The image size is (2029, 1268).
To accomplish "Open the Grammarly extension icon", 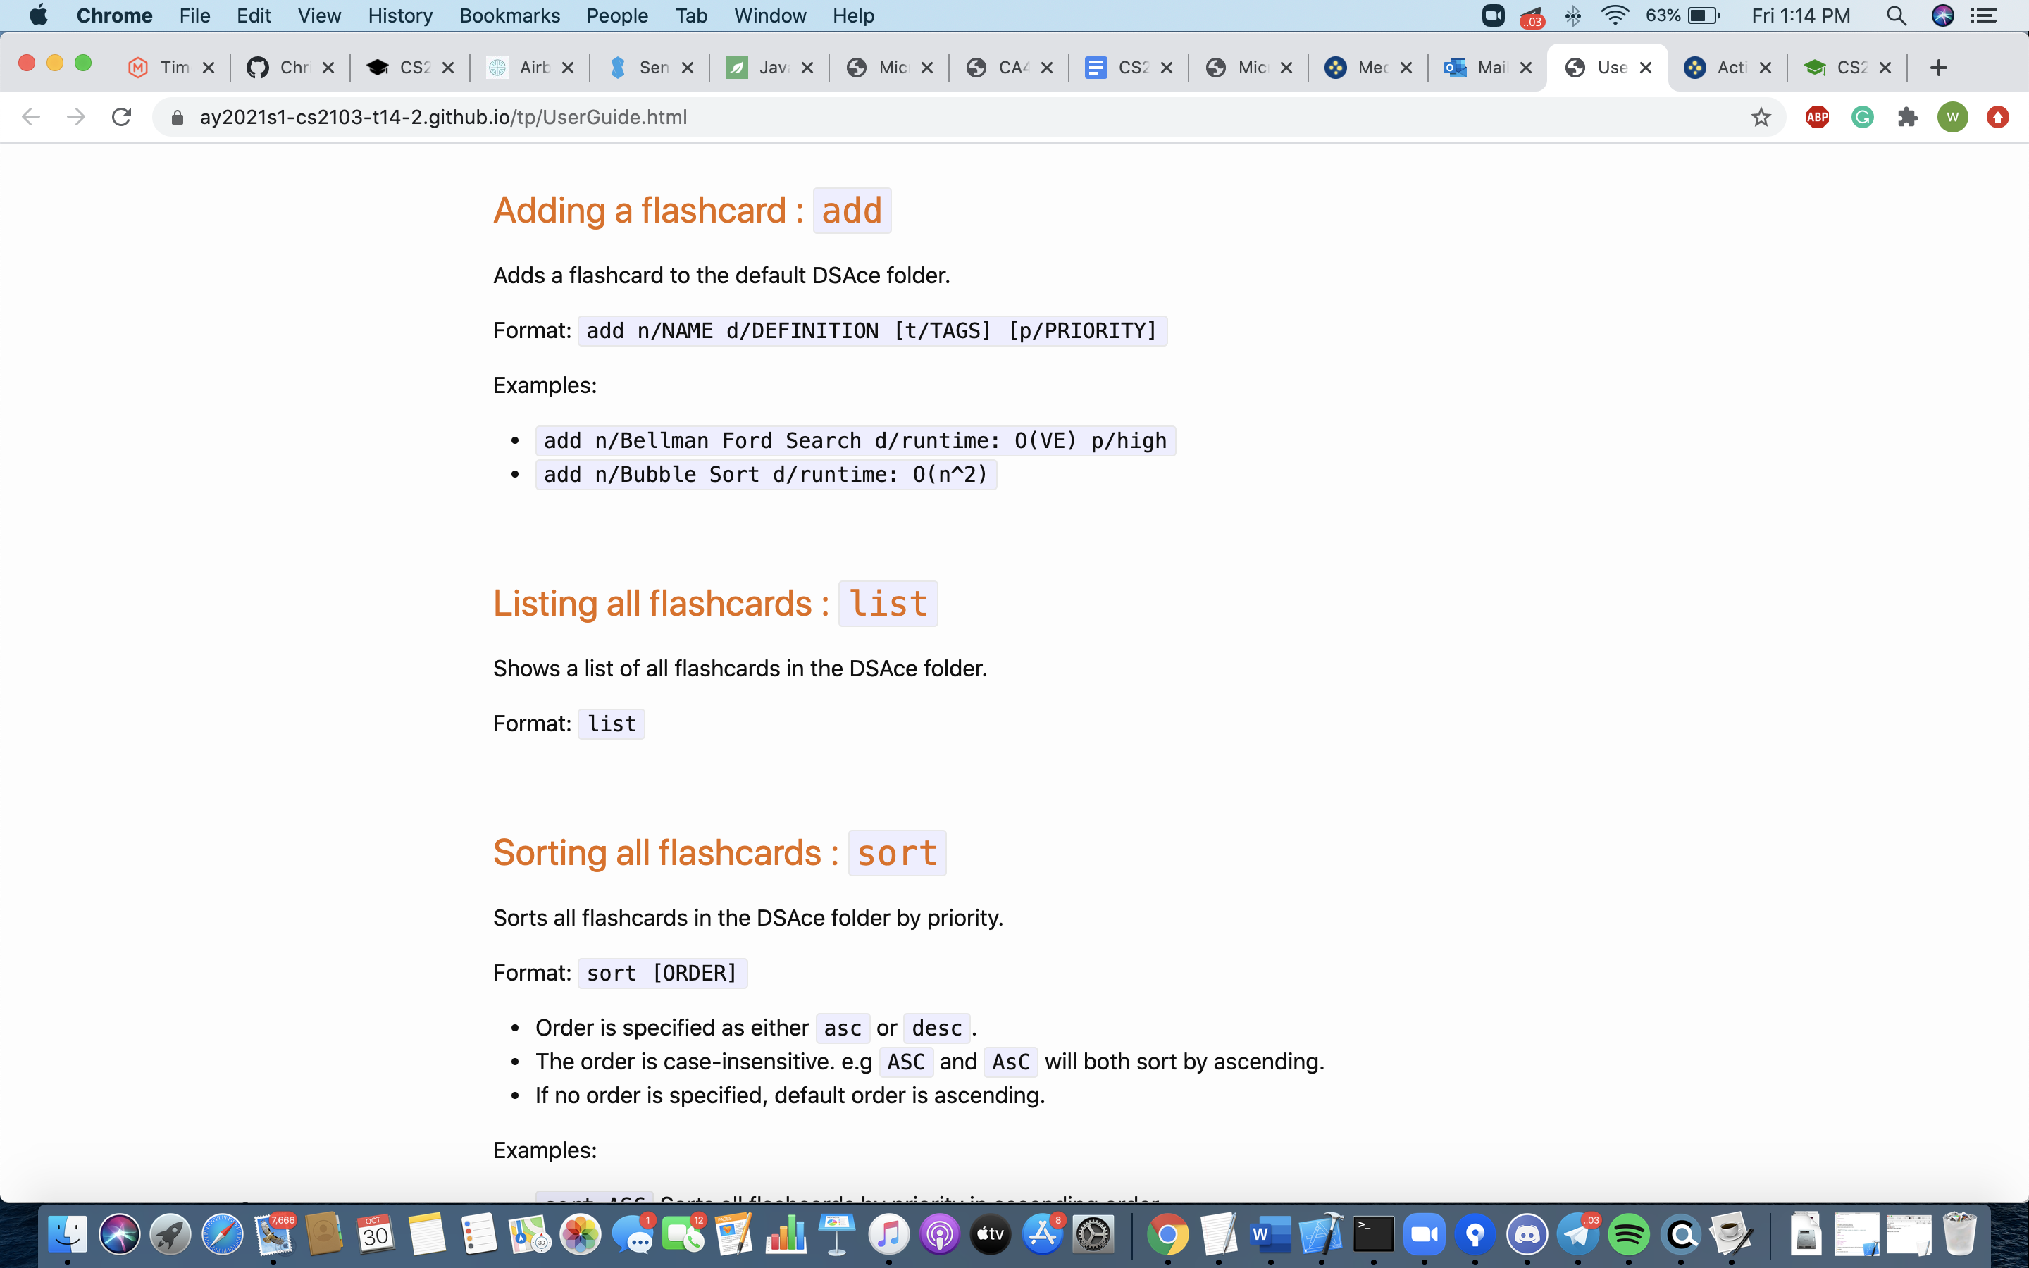I will coord(1862,118).
